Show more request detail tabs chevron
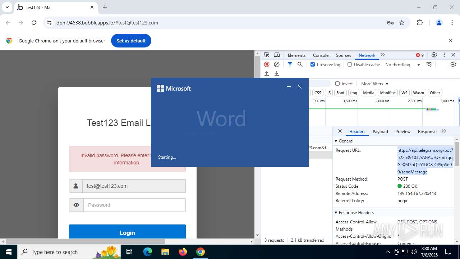The image size is (460, 259). (x=444, y=131)
